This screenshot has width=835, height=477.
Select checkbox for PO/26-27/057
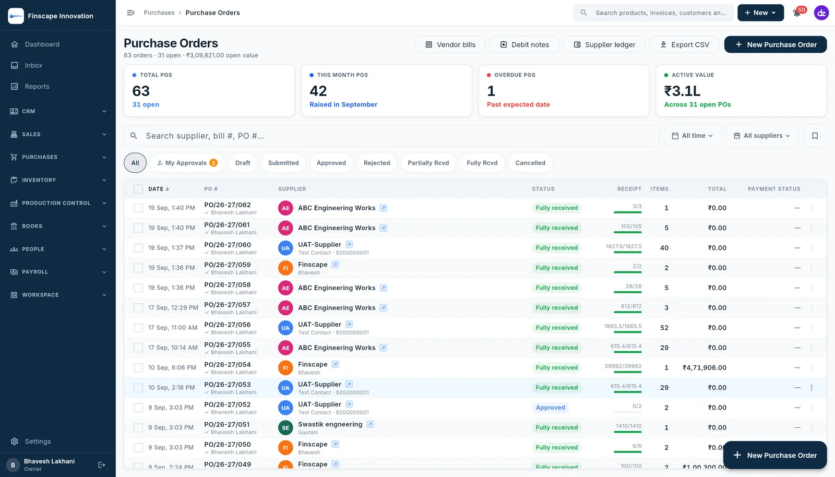[x=138, y=308]
